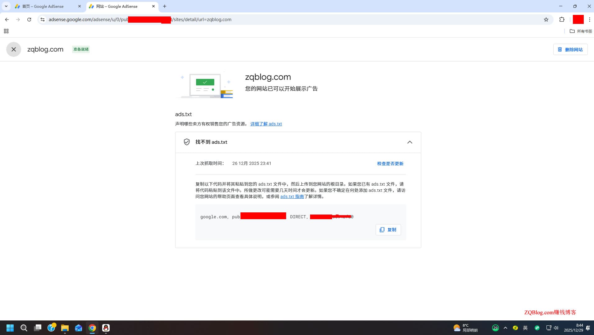Open the weather widget showing 8°C
This screenshot has height=335, width=594.
(465, 328)
